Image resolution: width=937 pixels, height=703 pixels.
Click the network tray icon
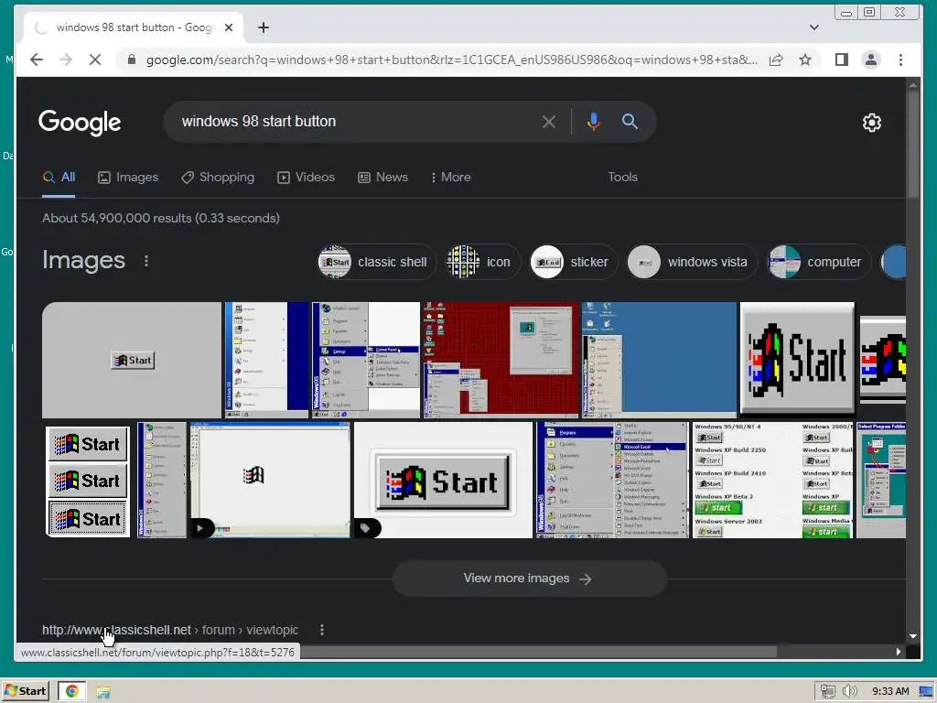(x=827, y=691)
